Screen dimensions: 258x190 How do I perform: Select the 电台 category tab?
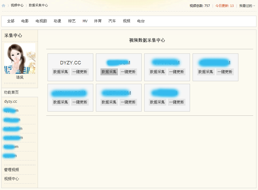[141, 21]
